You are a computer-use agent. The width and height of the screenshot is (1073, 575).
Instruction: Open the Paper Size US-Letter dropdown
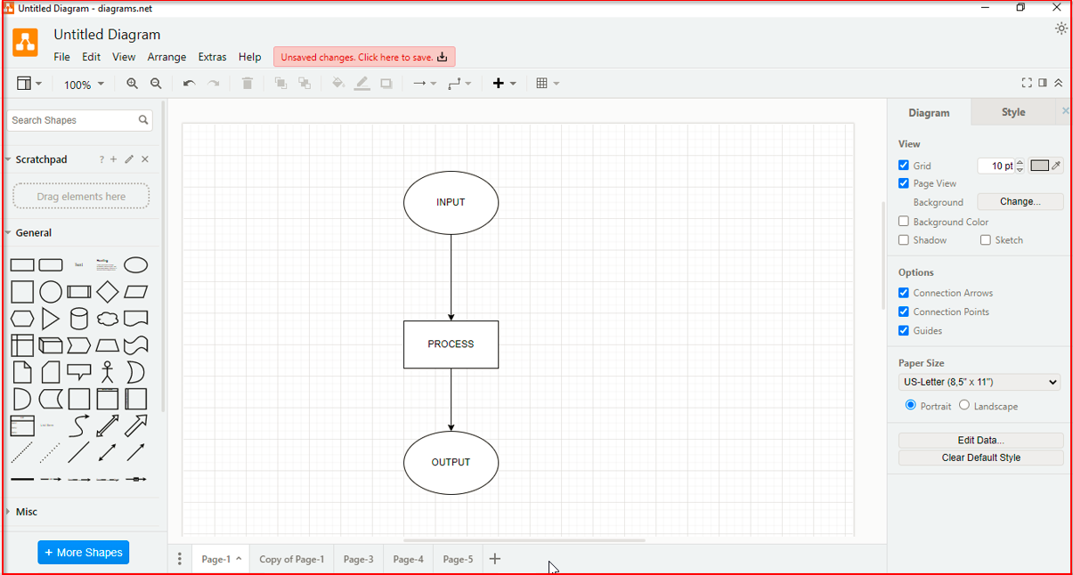click(x=979, y=382)
